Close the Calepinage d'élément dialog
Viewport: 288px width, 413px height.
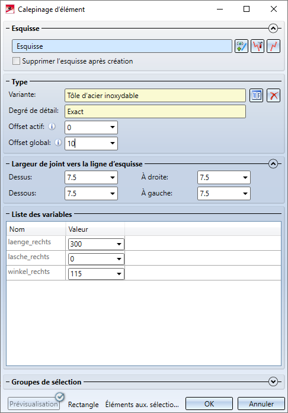click(274, 9)
